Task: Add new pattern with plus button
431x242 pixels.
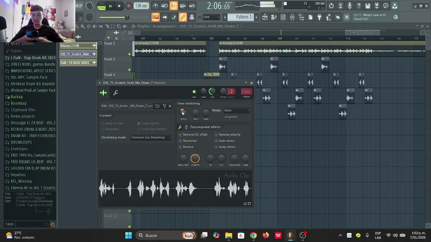Action: coord(256,17)
